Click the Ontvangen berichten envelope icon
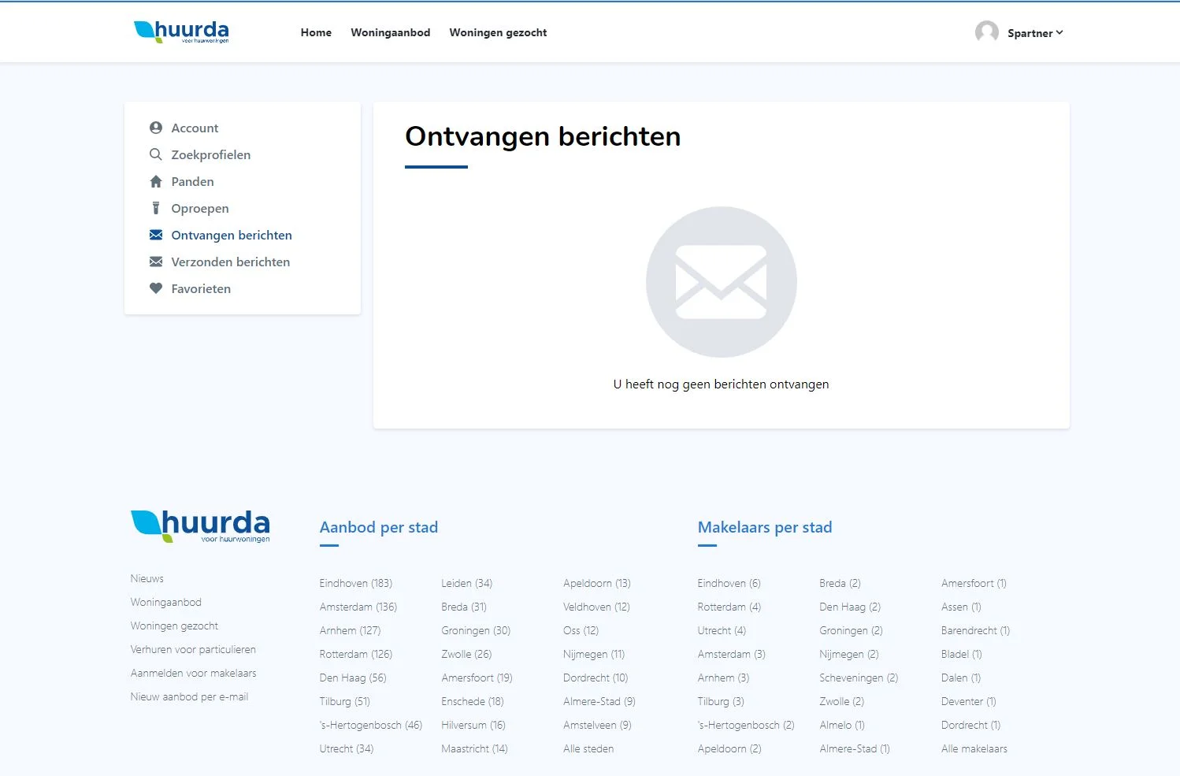The height and width of the screenshot is (776, 1180). click(156, 235)
